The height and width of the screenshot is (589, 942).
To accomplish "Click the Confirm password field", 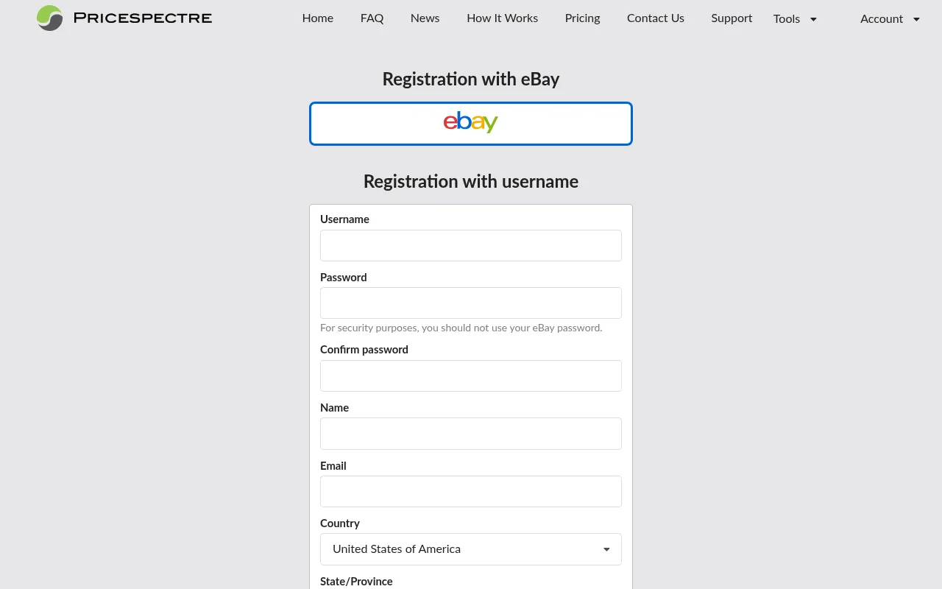I will pyautogui.click(x=470, y=375).
